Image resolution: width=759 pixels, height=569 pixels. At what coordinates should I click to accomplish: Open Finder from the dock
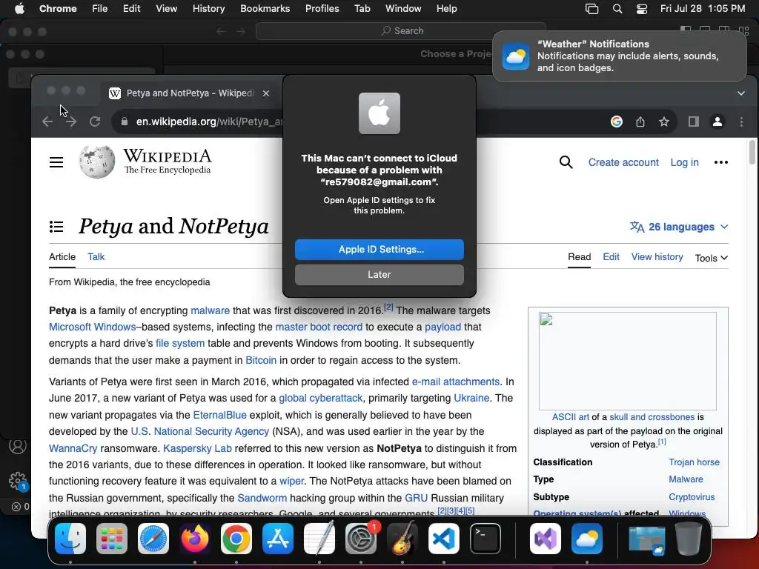70,539
